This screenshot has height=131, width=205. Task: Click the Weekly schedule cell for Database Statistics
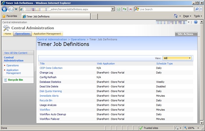point(160,82)
